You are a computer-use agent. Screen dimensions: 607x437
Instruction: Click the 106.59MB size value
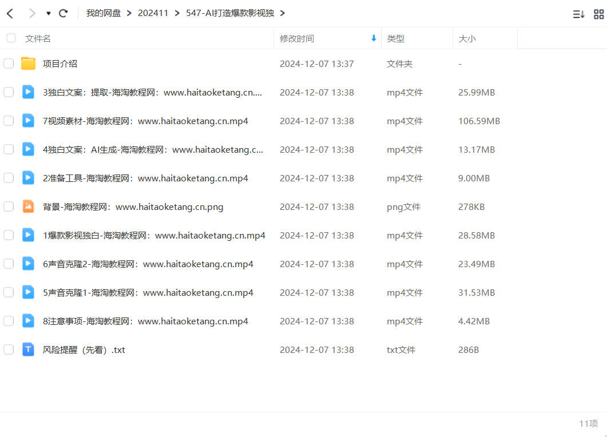(x=479, y=121)
